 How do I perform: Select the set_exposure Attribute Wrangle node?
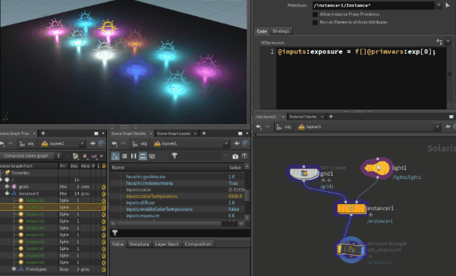pyautogui.click(x=351, y=249)
